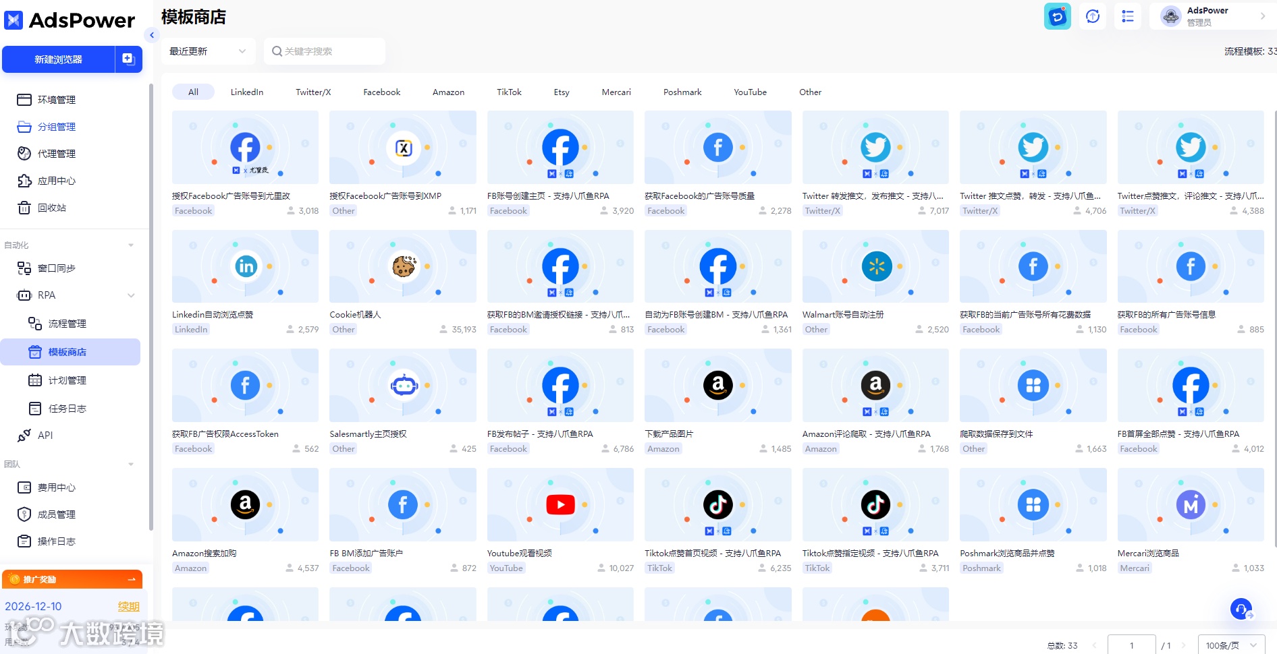The image size is (1277, 654).
Task: Collapse the RPA submenu chevron
Action: (x=131, y=295)
